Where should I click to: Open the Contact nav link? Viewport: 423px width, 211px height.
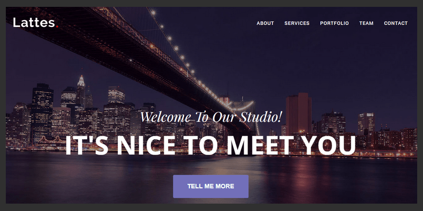click(x=396, y=23)
